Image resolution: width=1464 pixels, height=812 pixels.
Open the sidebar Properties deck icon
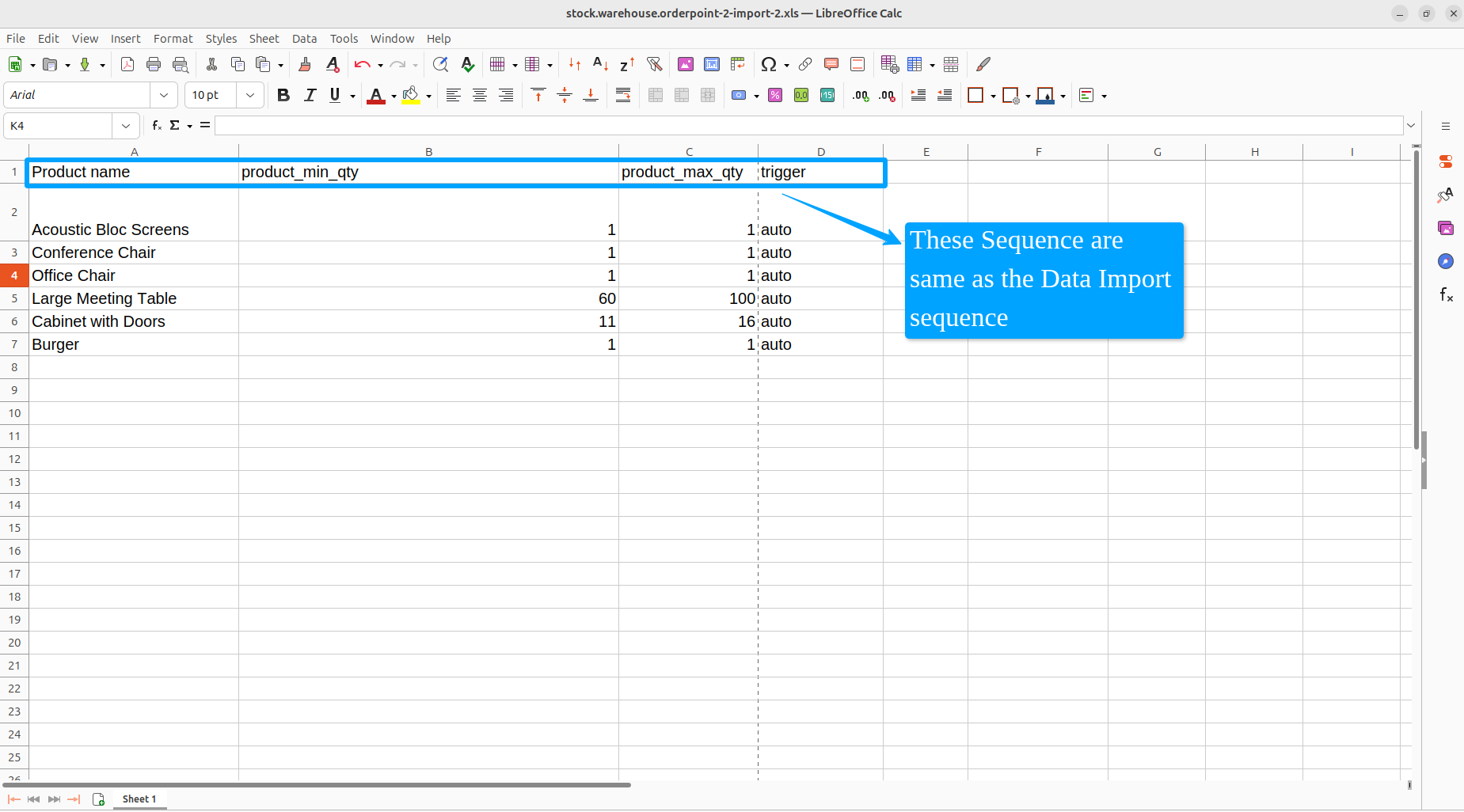tap(1446, 161)
